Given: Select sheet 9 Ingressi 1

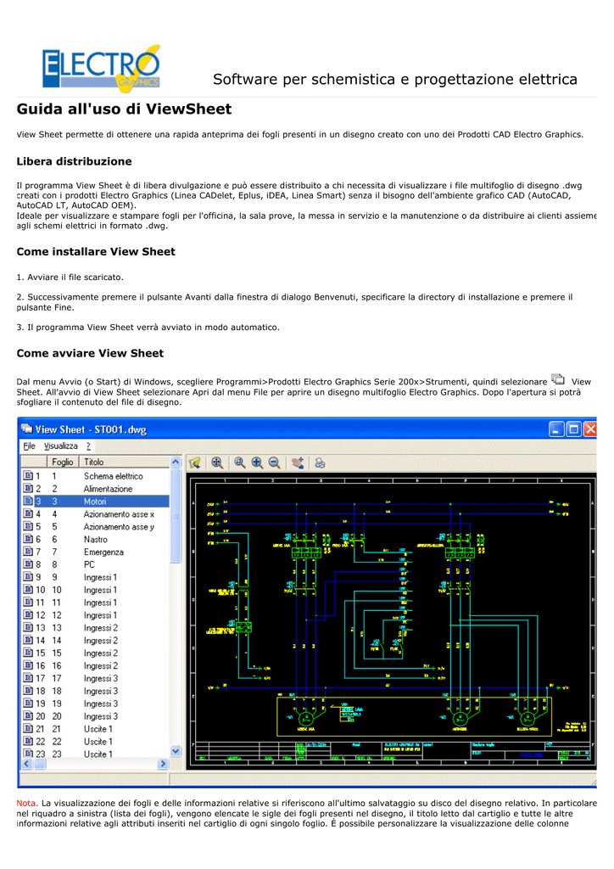Looking at the screenshot, I should click(95, 577).
